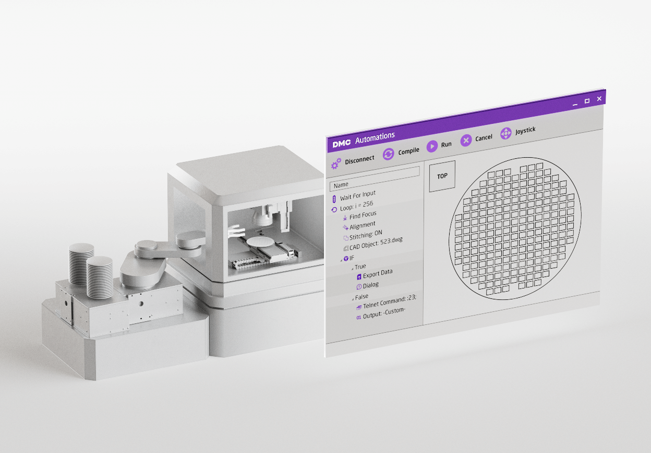651x453 pixels.
Task: Select the Find Focus arrow icon
Action: [x=345, y=217]
